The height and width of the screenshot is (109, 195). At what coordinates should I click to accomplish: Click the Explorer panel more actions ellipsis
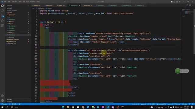[x=28, y=5]
